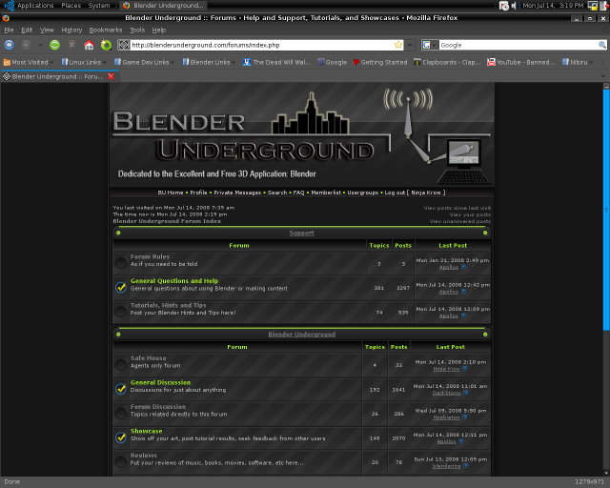This screenshot has width=610, height=488.
Task: Click the Stop loading icon
Action: pos(72,45)
